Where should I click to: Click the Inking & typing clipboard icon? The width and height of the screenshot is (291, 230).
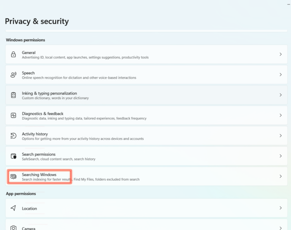point(14,95)
